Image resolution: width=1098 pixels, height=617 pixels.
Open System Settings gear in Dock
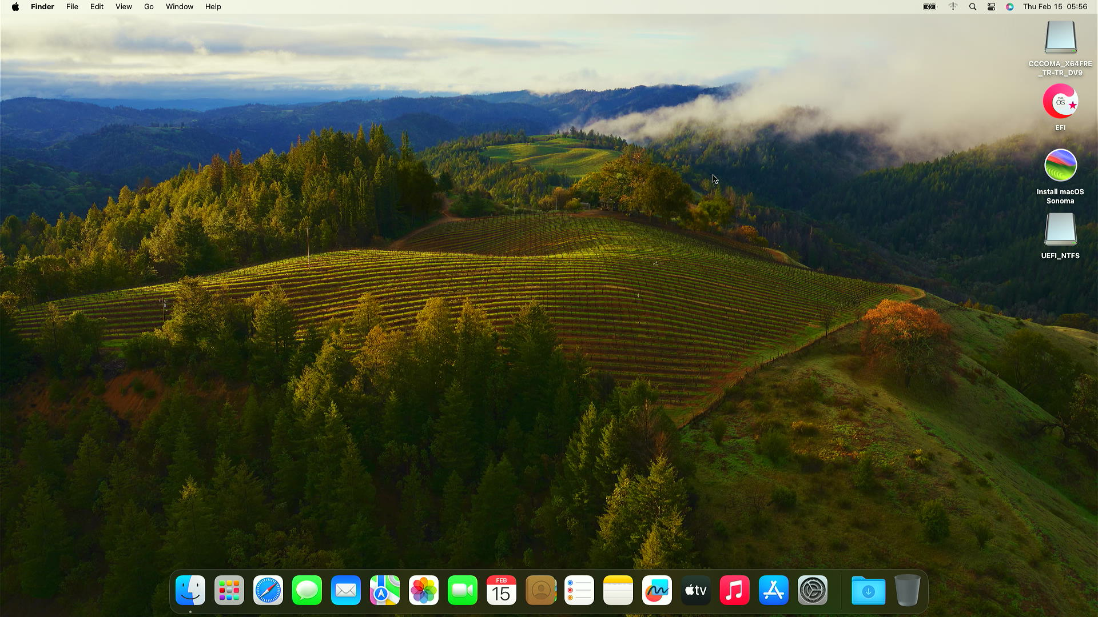pos(812,590)
